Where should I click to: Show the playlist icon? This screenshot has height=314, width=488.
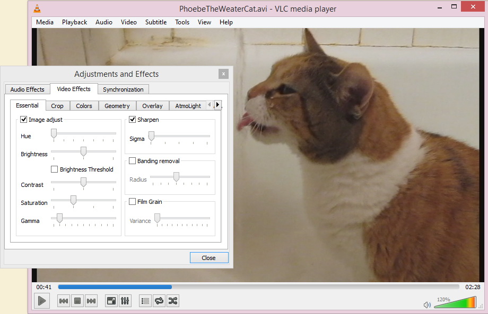pyautogui.click(x=145, y=301)
